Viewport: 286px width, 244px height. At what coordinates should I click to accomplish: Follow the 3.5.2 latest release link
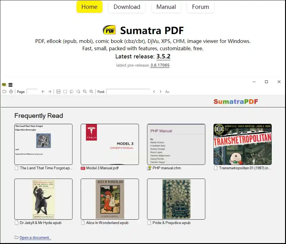163,56
